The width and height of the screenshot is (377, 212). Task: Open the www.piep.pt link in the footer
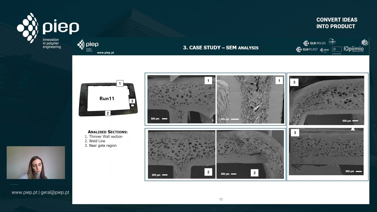pyautogui.click(x=24, y=192)
